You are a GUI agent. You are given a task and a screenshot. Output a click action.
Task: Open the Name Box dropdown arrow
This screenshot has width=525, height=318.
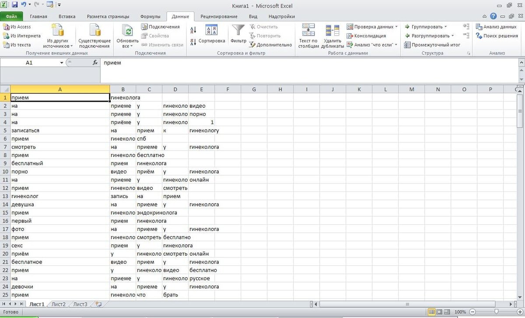[62, 63]
